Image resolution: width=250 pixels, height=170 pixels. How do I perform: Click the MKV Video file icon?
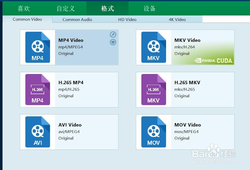pyautogui.click(x=154, y=47)
